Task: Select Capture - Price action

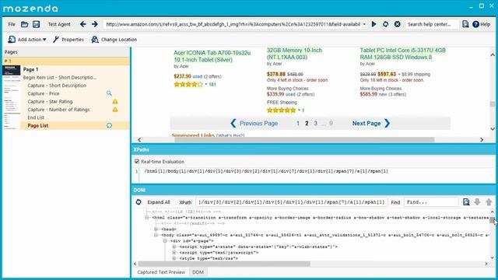Action: [44, 93]
